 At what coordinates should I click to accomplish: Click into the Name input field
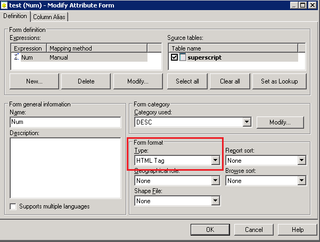point(65,122)
